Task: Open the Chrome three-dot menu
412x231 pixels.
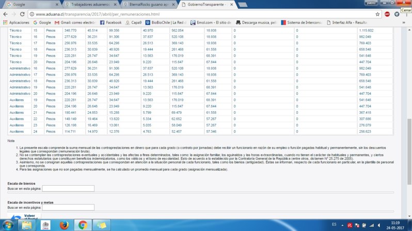Action: [406, 15]
